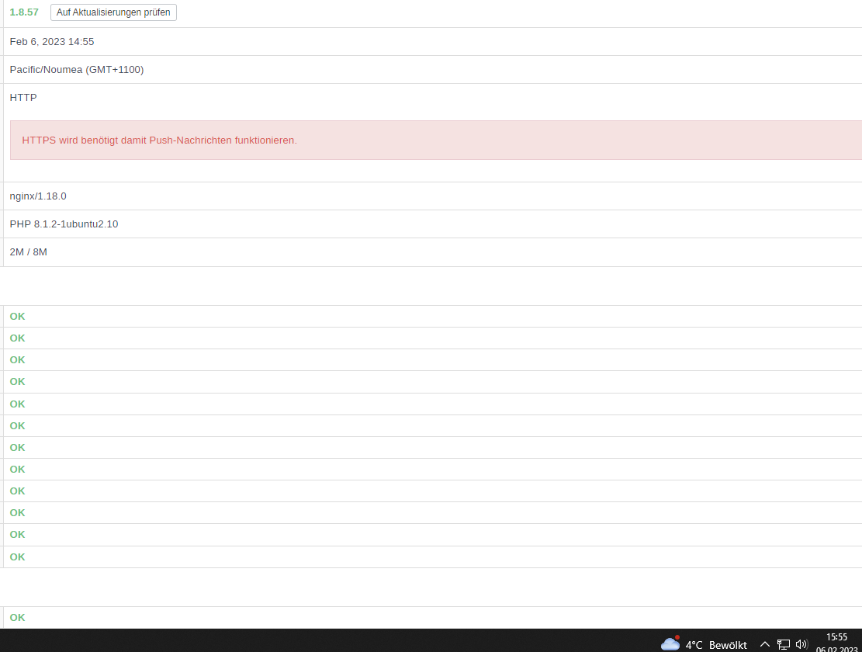The width and height of the screenshot is (862, 652).
Task: Open the network status tray icon
Action: (784, 644)
